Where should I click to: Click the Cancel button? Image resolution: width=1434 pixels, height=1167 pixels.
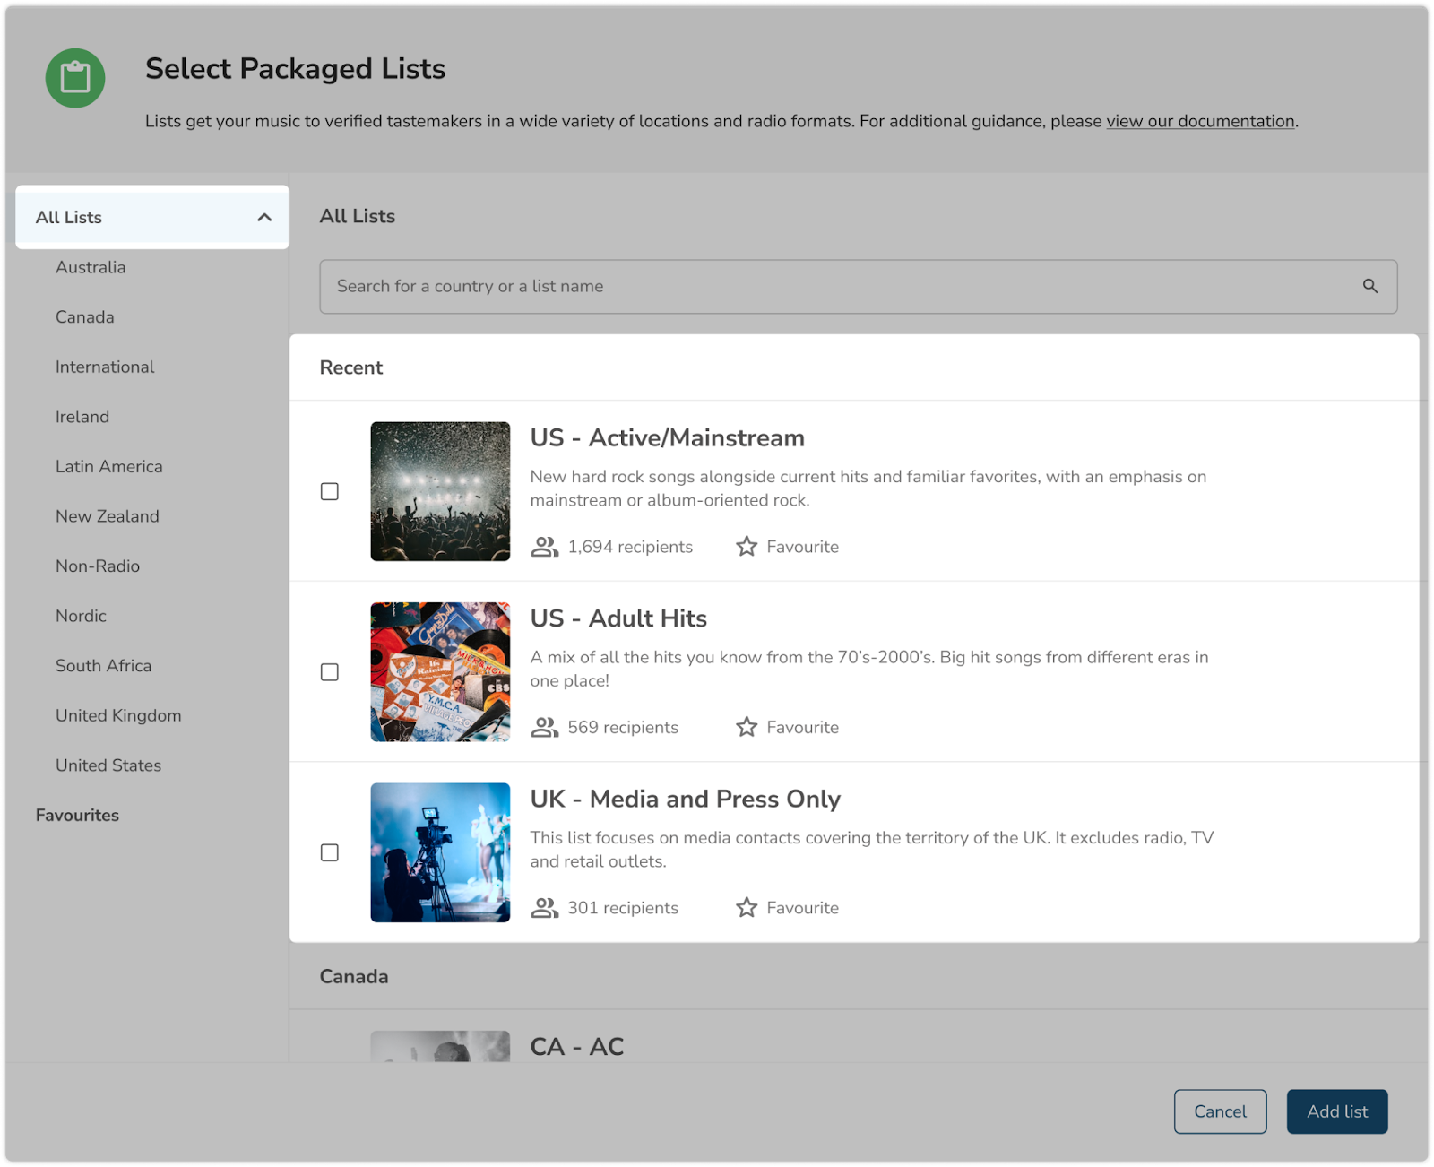coord(1220,1111)
